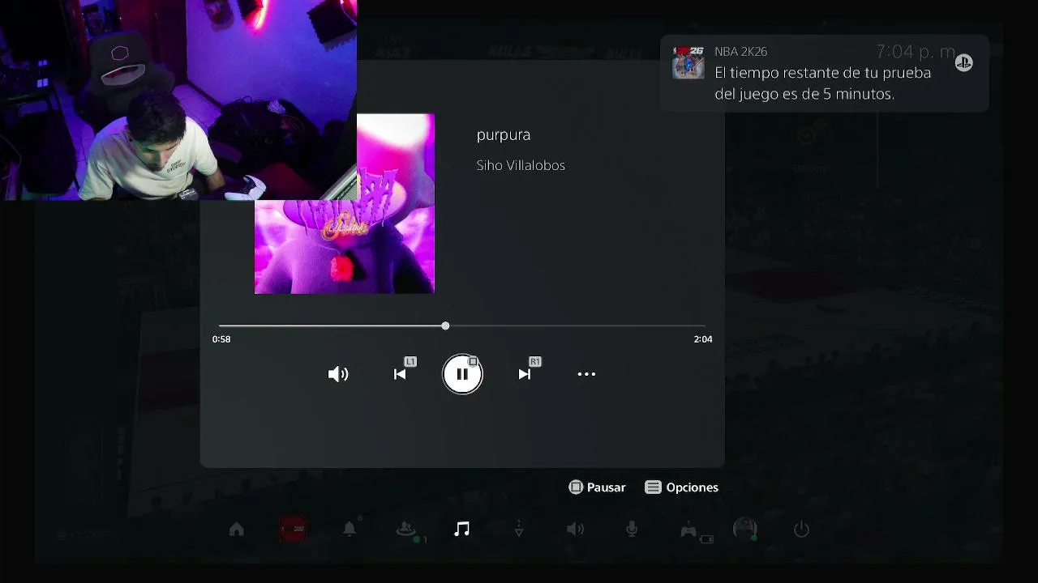Open Notifications bell in control center

(350, 530)
